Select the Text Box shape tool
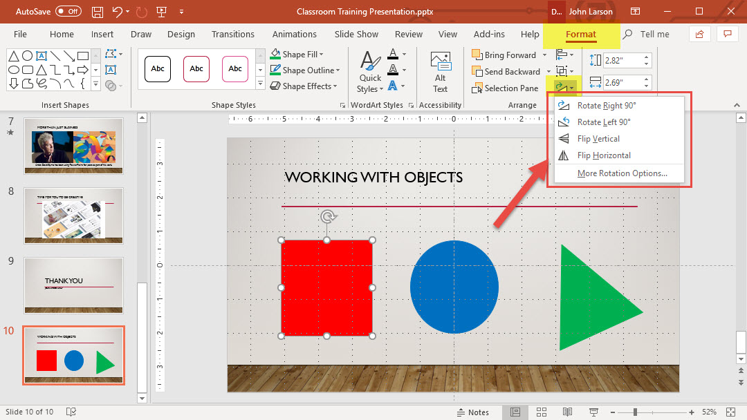747x420 pixels. pyautogui.click(x=41, y=55)
